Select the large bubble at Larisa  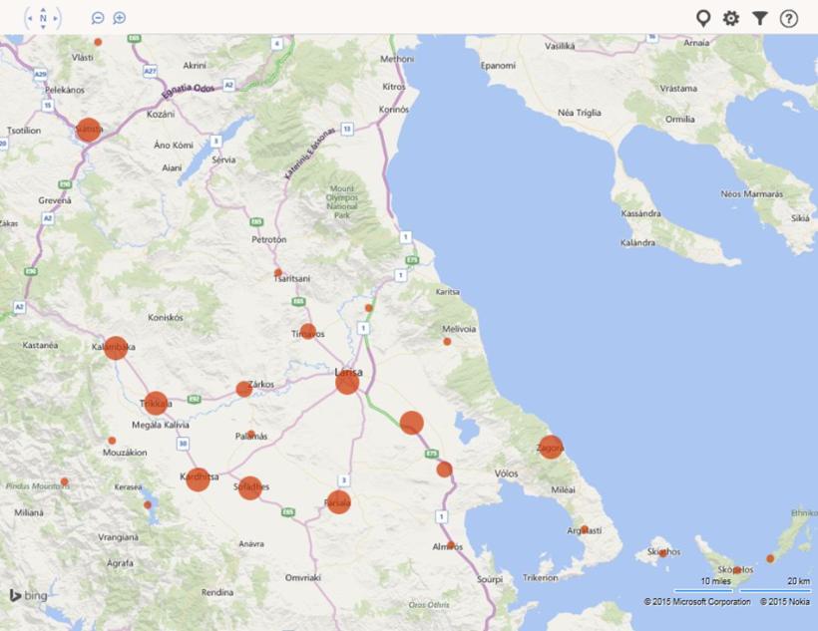[347, 383]
